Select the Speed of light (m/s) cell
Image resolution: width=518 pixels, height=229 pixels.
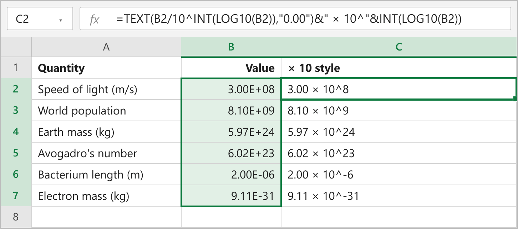pyautogui.click(x=106, y=89)
